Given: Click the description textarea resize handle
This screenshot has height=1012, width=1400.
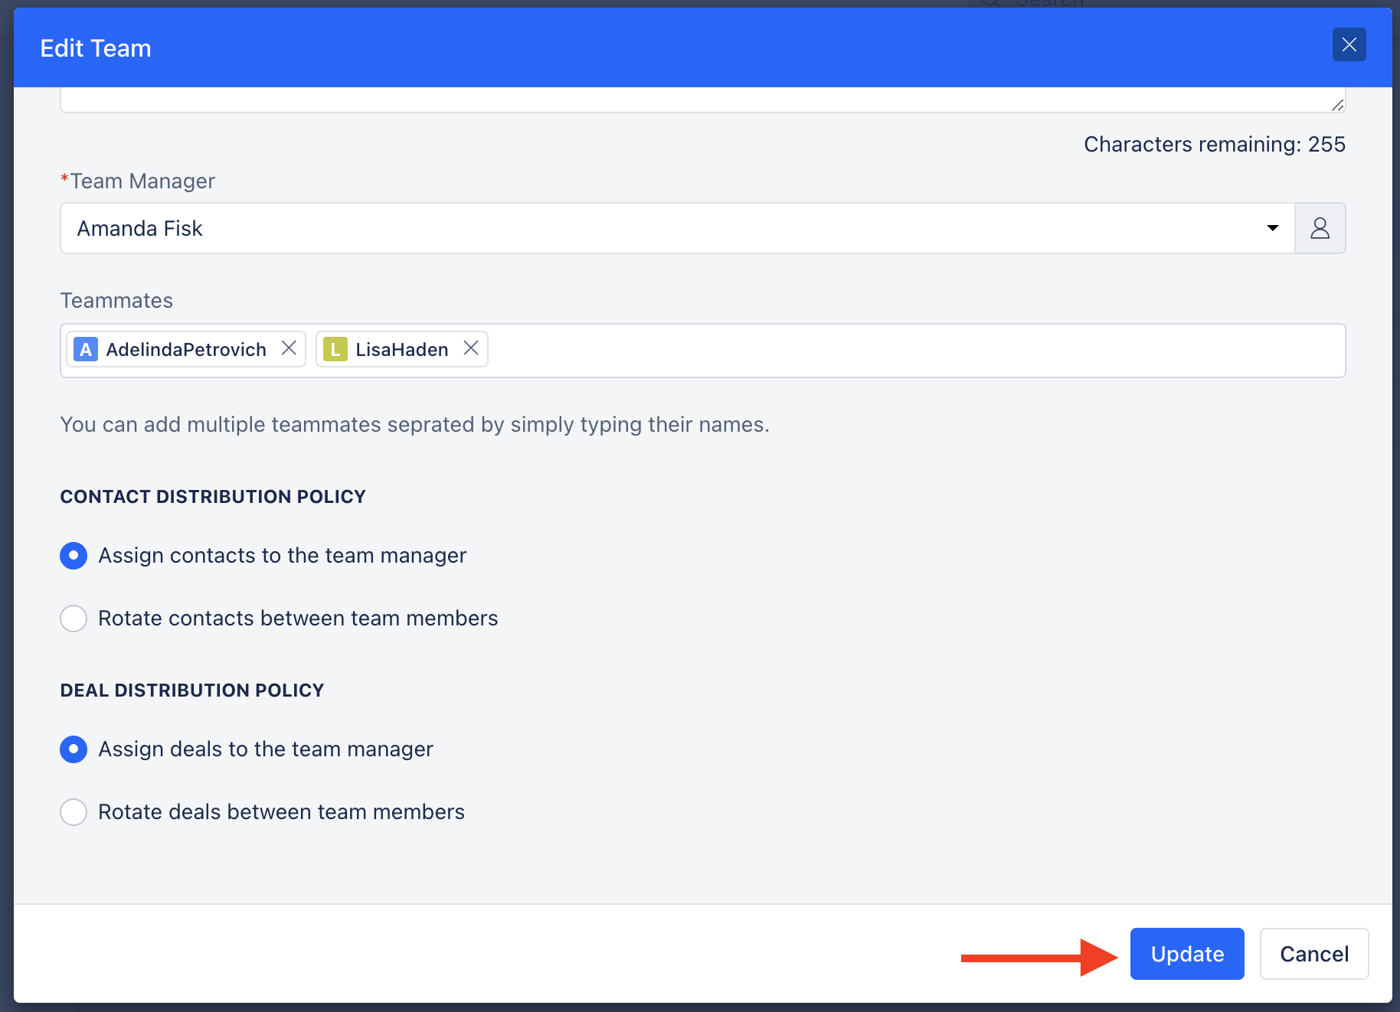Looking at the screenshot, I should coord(1337,105).
